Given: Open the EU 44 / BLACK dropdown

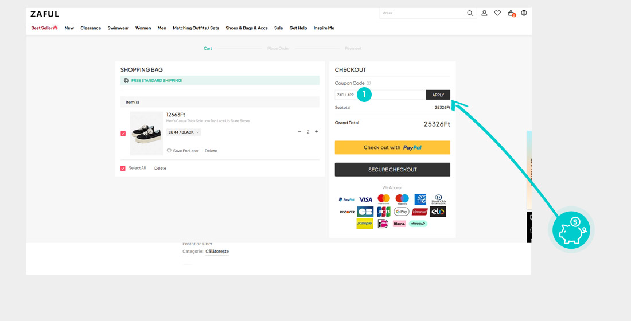Looking at the screenshot, I should (x=184, y=132).
